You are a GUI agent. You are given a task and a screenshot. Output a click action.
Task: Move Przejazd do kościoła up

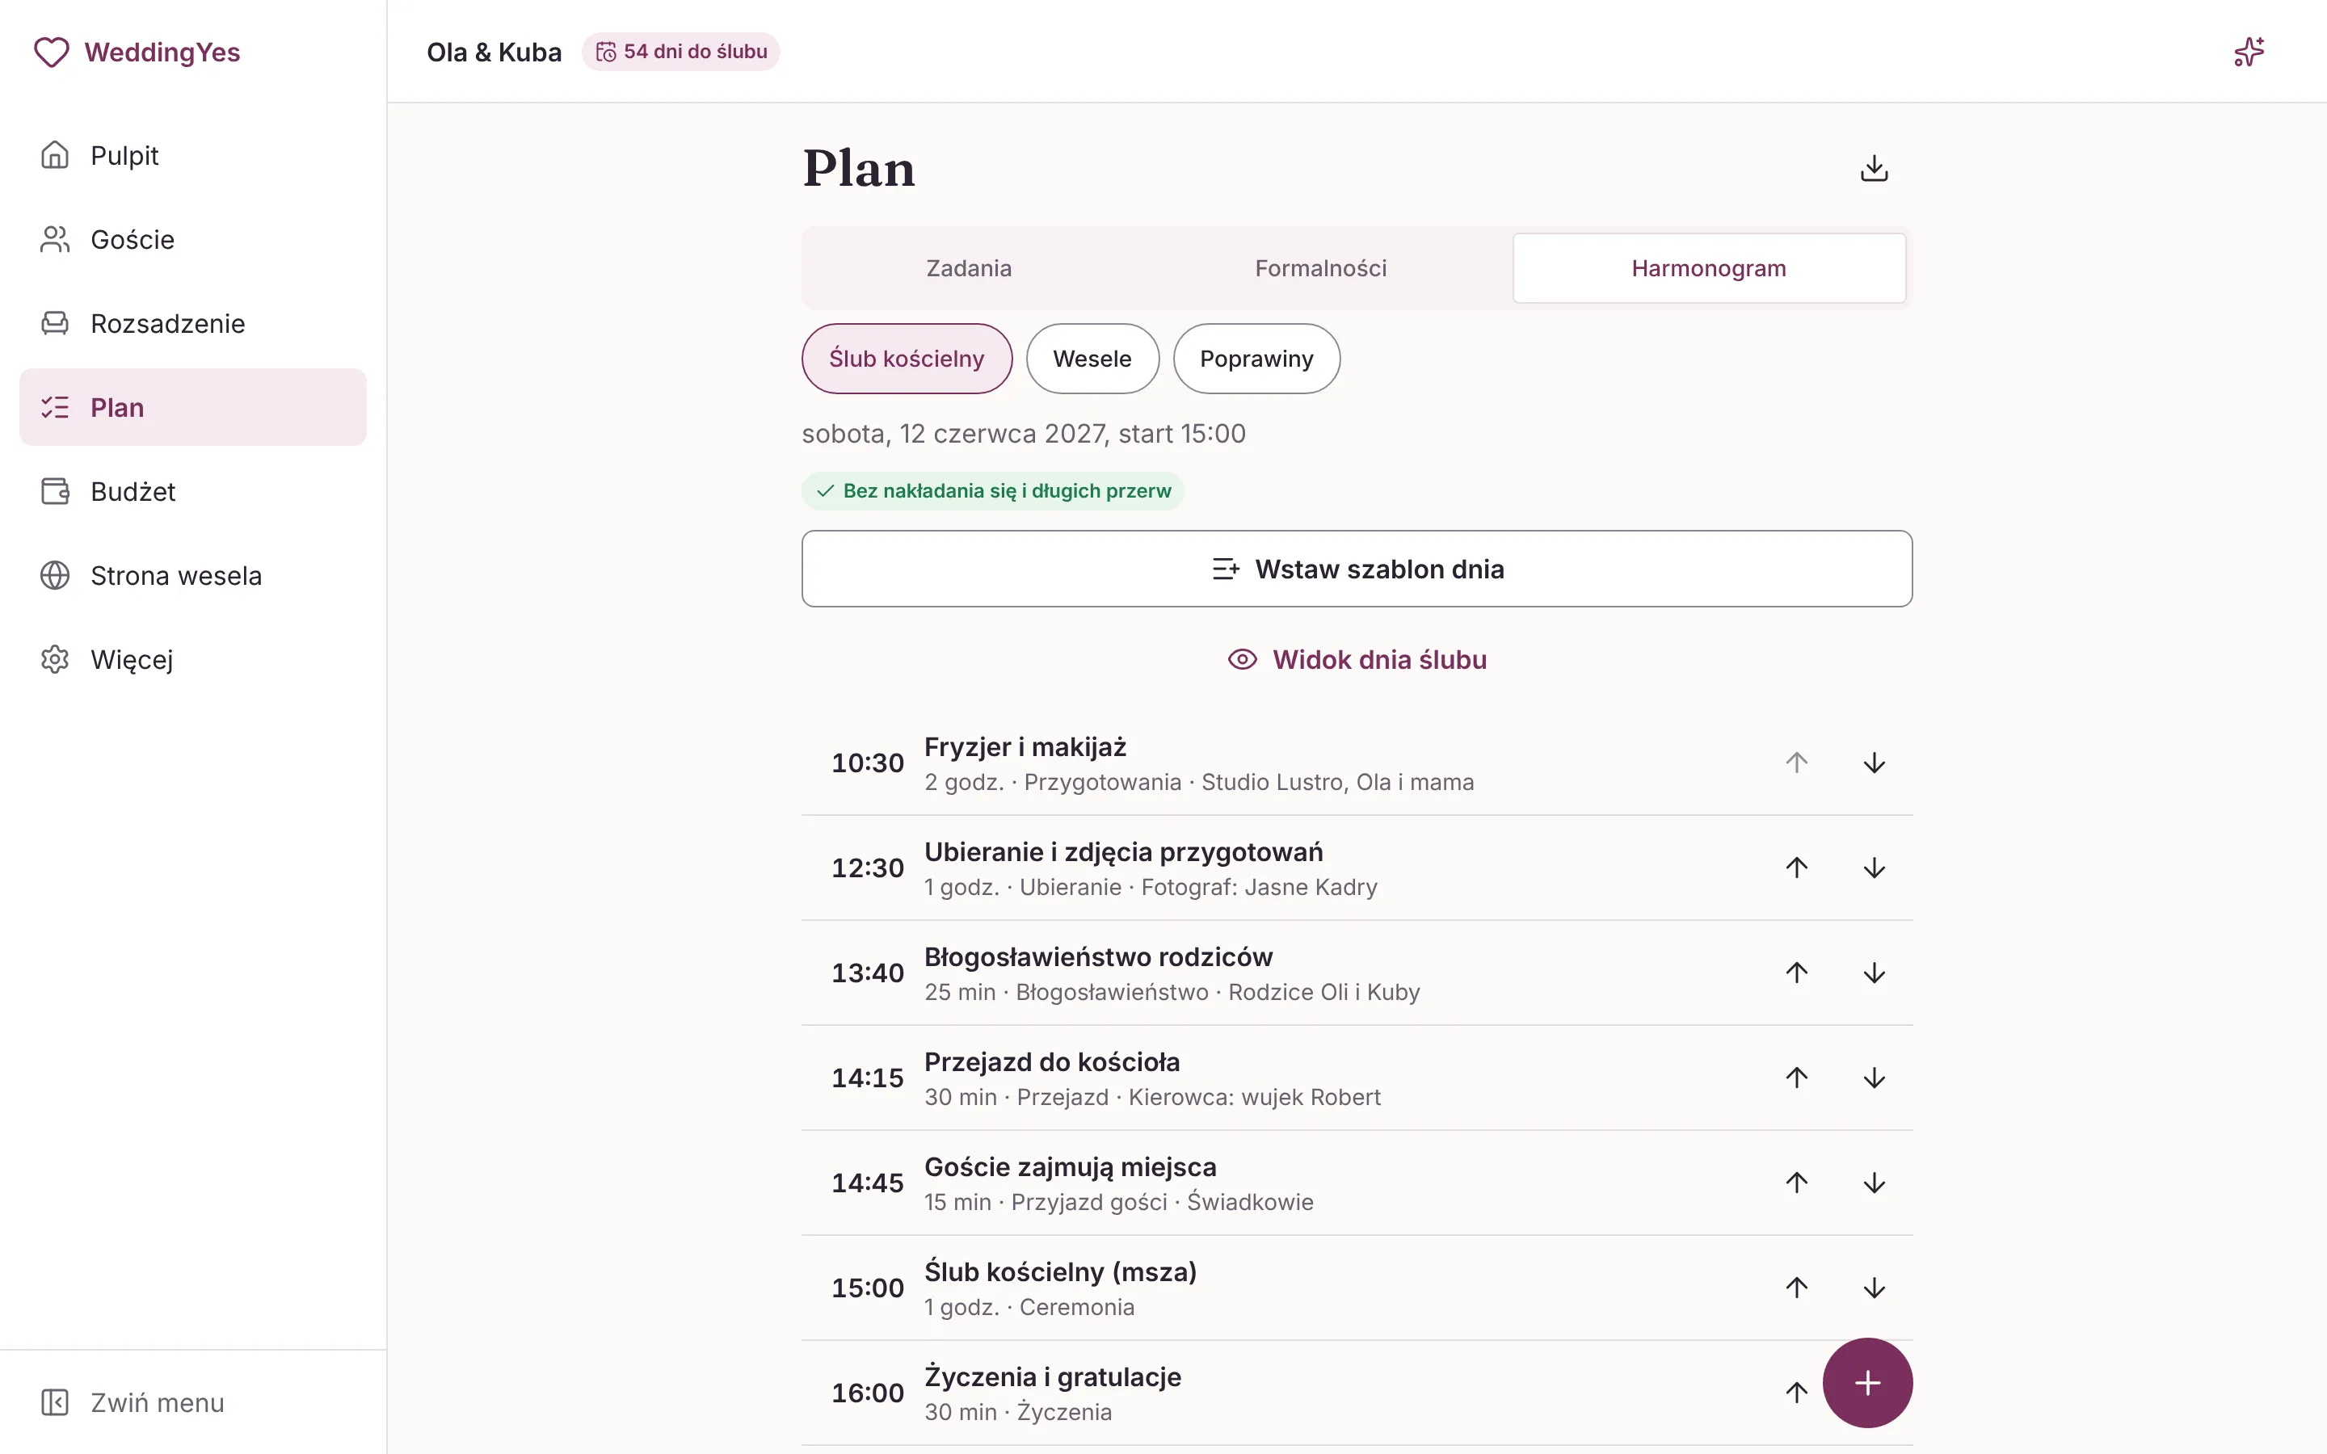[x=1796, y=1077]
